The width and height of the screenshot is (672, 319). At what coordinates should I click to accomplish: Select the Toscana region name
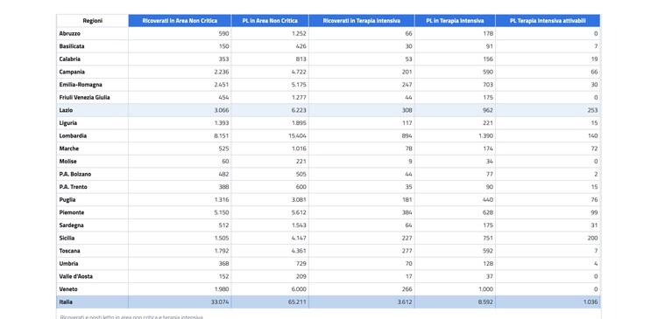click(x=69, y=251)
